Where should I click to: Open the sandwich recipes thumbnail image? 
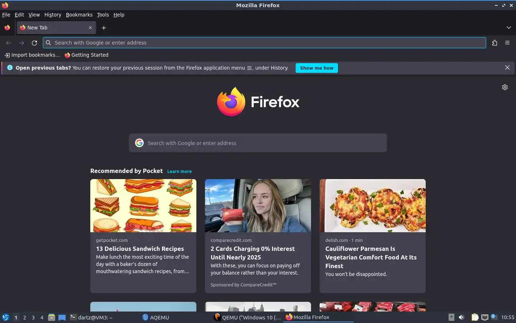[x=143, y=206]
